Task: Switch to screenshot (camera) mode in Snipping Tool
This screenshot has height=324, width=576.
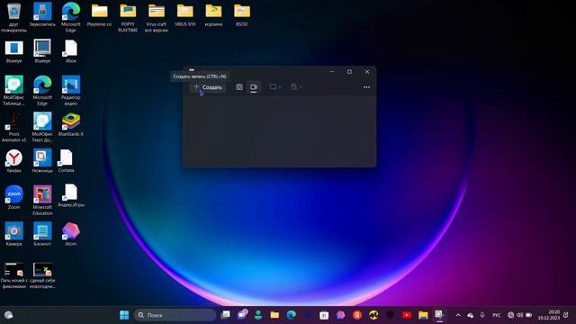Action: pos(239,87)
